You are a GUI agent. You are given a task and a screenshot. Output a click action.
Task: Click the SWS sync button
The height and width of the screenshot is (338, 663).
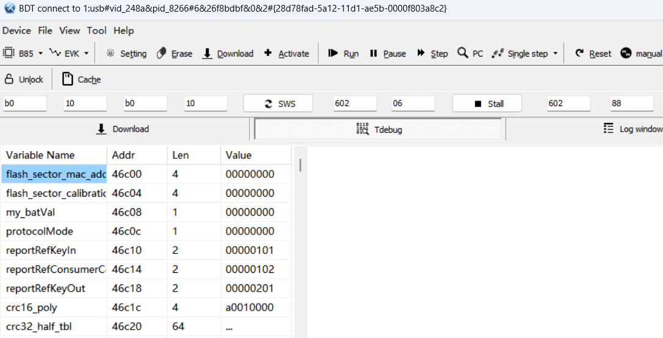pos(278,104)
